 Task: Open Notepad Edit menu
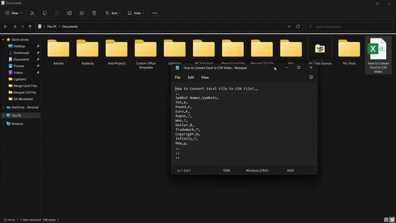pos(191,77)
